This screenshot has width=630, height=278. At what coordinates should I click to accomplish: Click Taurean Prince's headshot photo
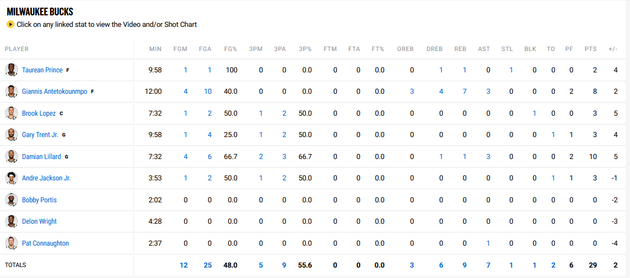12,70
